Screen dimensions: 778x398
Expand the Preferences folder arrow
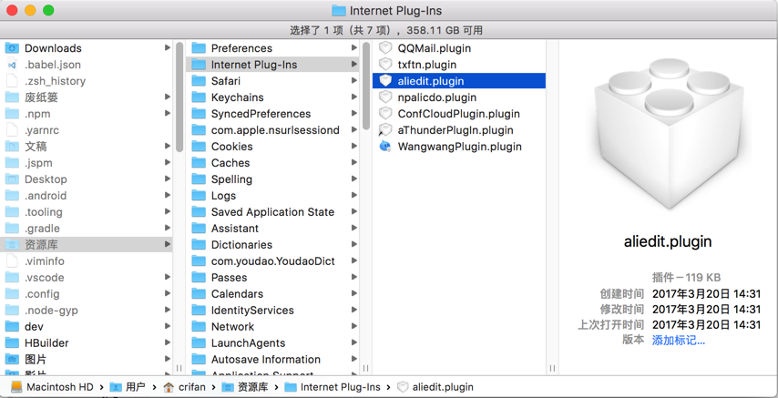click(353, 48)
